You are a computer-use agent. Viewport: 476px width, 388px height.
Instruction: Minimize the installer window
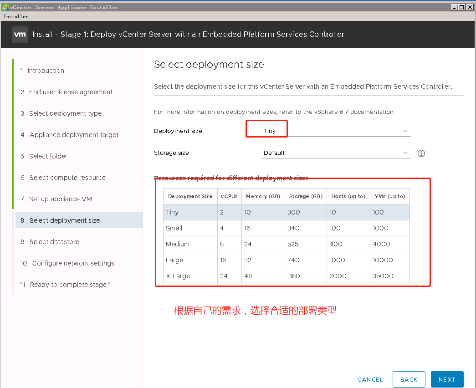pos(454,7)
